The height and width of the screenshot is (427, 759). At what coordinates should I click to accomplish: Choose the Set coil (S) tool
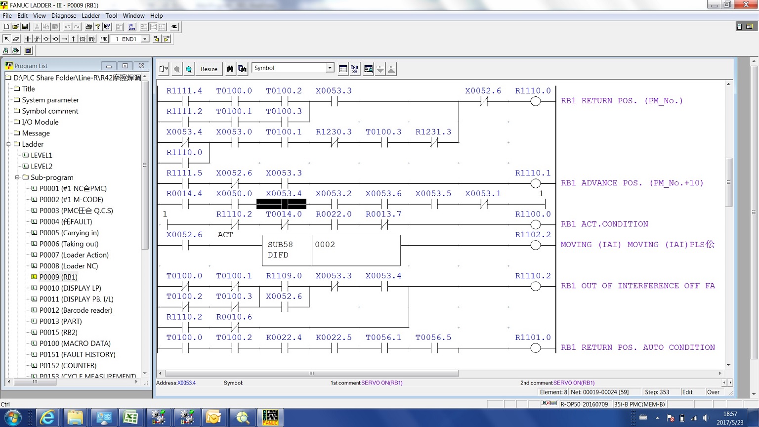click(83, 39)
